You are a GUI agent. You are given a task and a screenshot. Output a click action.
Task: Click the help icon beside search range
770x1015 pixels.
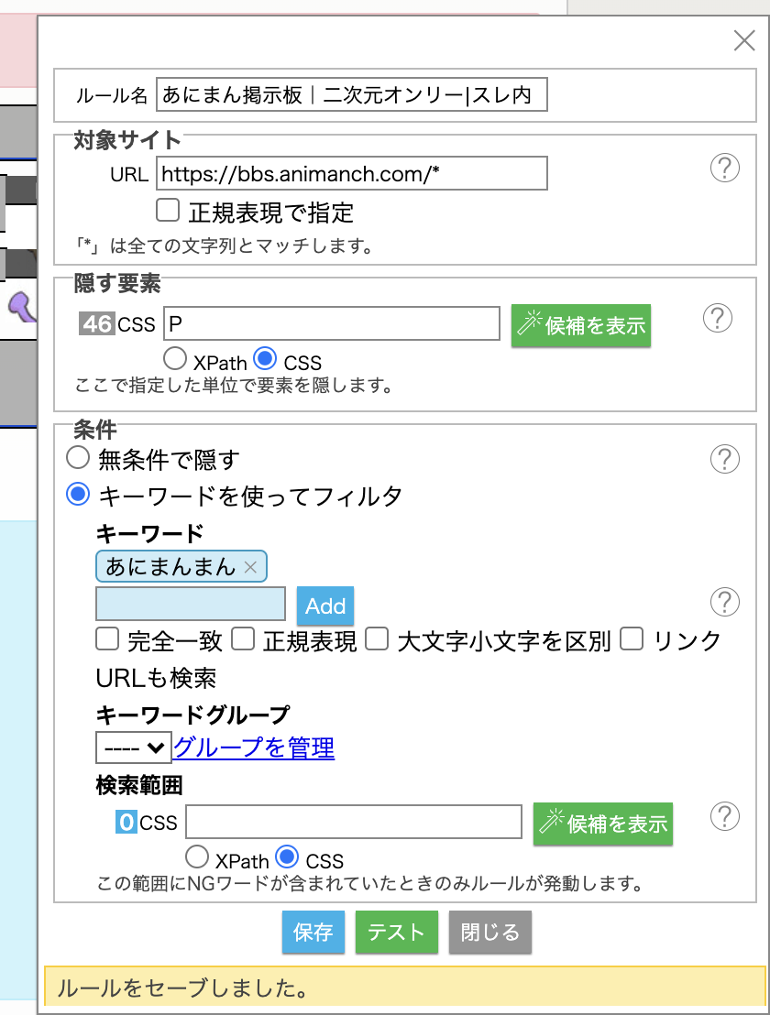[x=725, y=816]
